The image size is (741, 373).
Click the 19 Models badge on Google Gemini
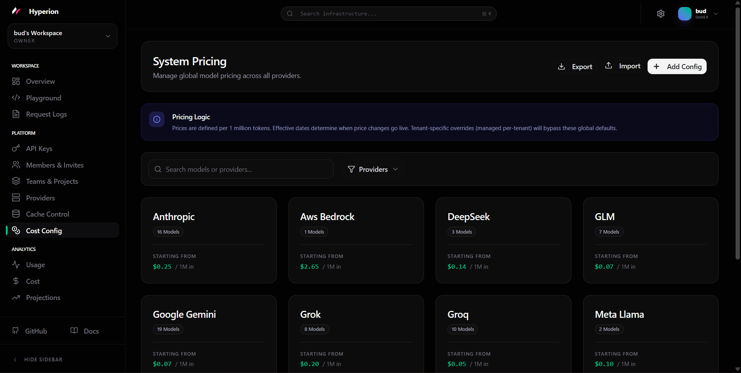pyautogui.click(x=168, y=329)
